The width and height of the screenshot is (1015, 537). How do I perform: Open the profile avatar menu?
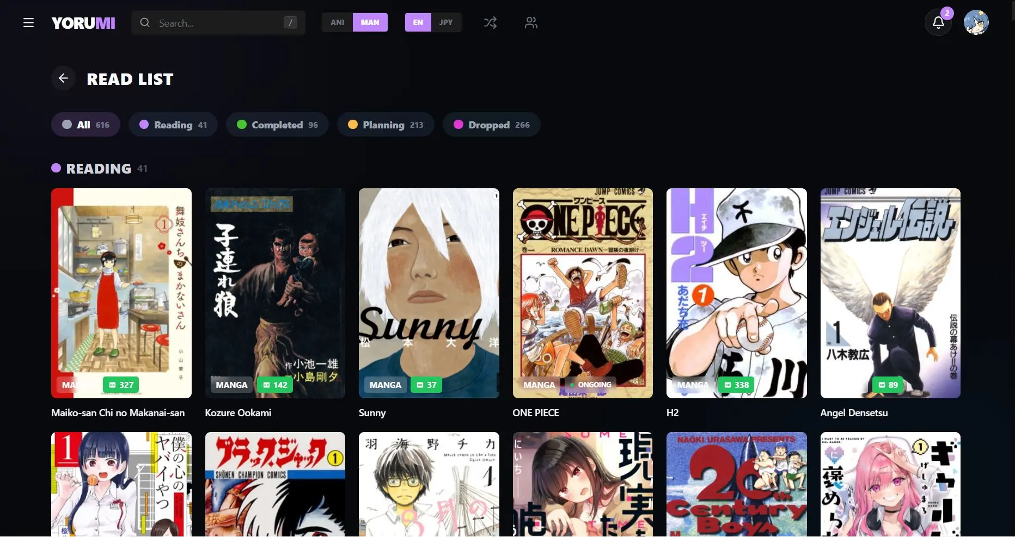click(x=976, y=23)
